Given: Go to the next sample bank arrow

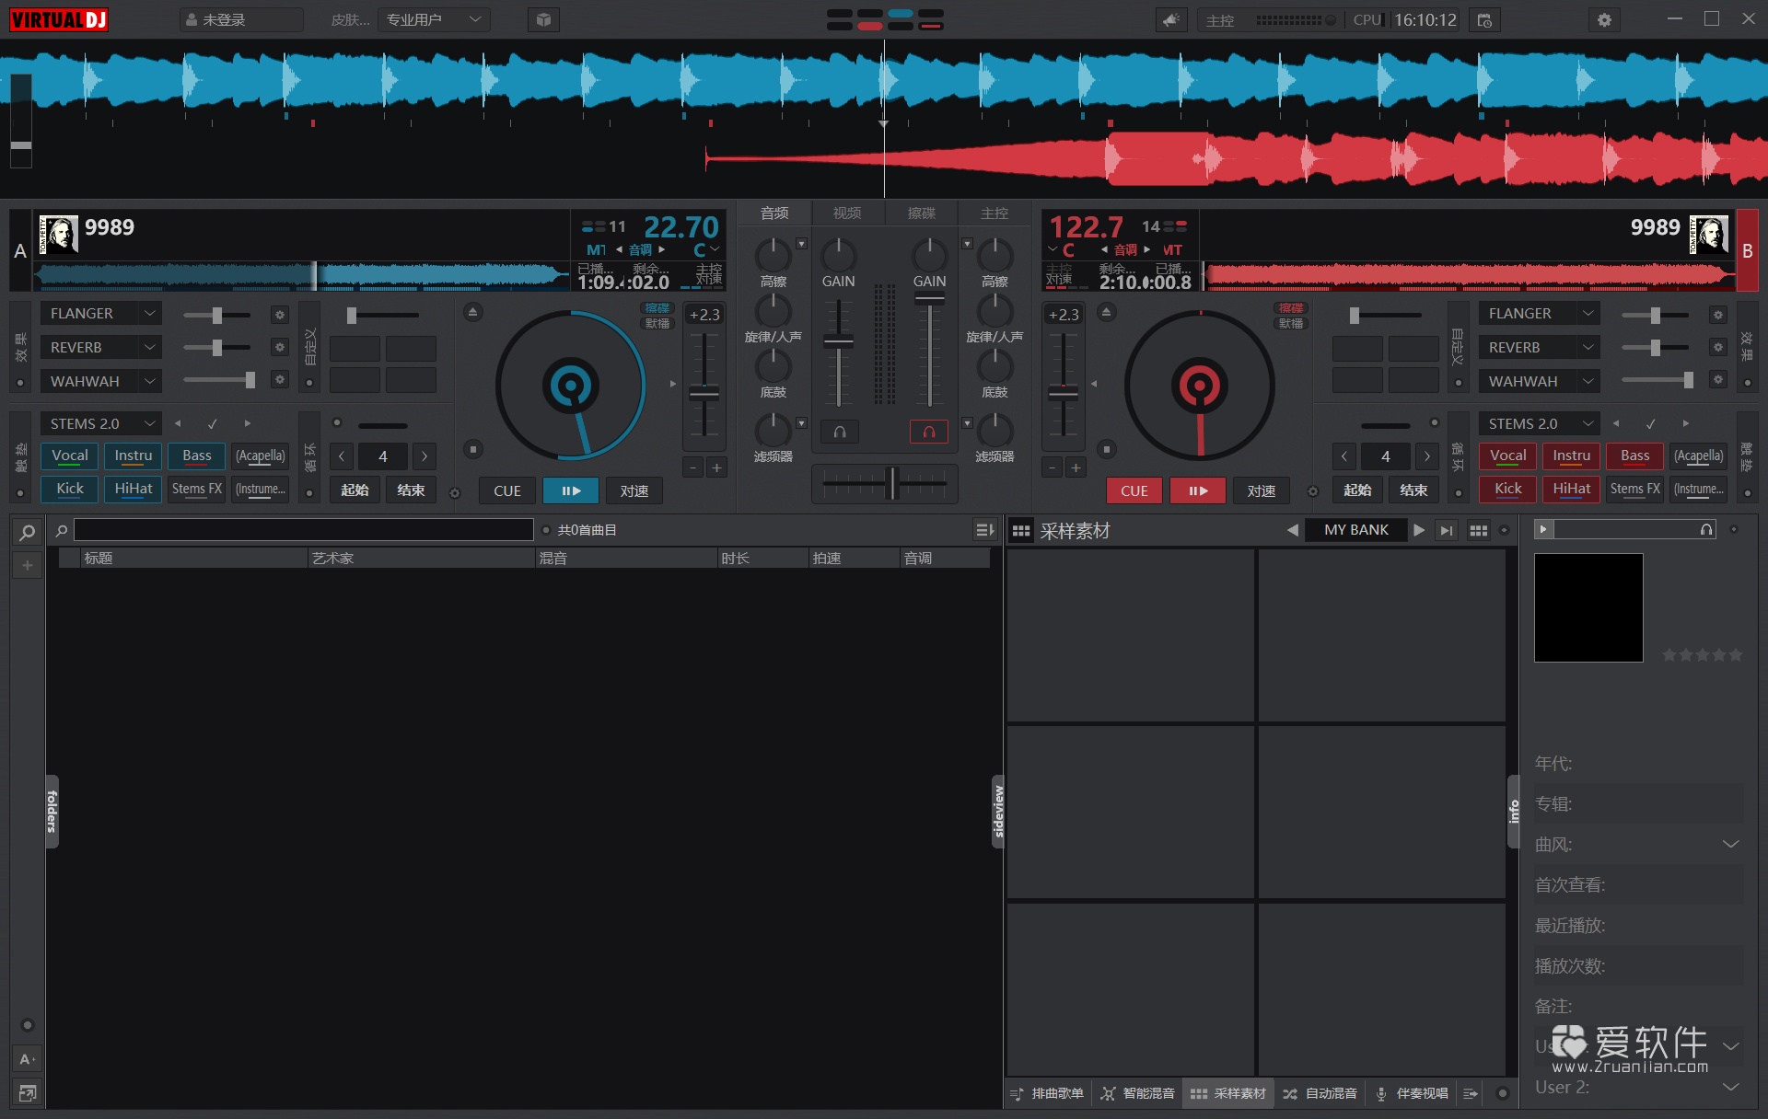Looking at the screenshot, I should 1419,530.
